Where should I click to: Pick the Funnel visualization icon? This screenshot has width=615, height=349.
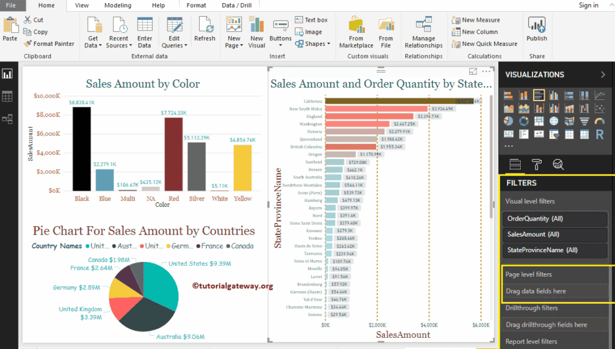(x=584, y=121)
